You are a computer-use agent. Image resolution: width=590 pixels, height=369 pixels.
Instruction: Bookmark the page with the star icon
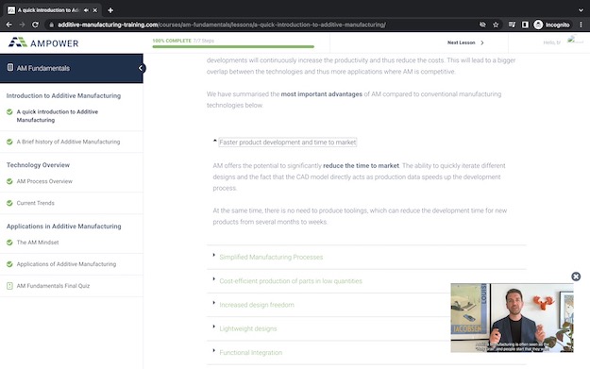(x=496, y=25)
